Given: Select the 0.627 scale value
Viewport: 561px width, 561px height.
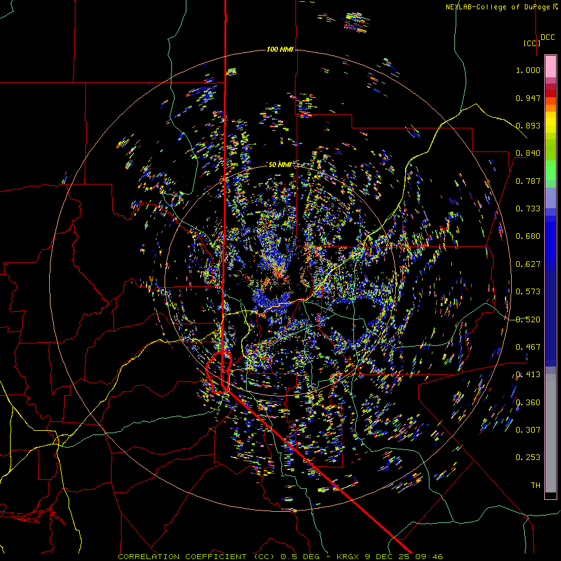Looking at the screenshot, I should [528, 264].
